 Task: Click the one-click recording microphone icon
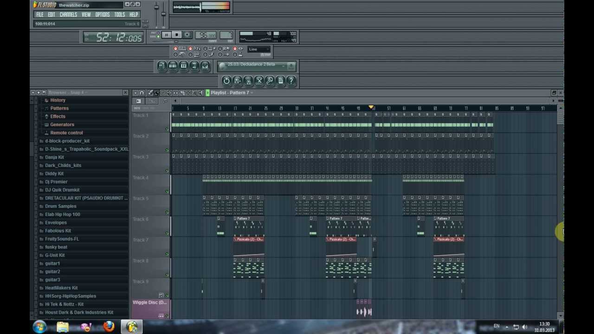pyautogui.click(x=270, y=81)
